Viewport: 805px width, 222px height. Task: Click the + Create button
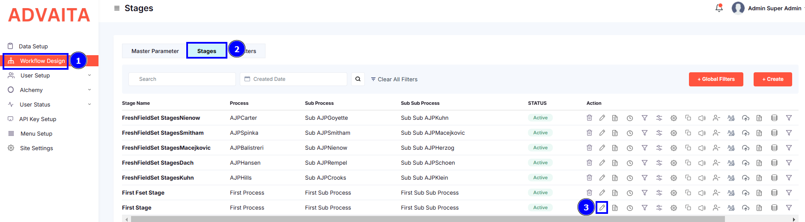pyautogui.click(x=772, y=79)
